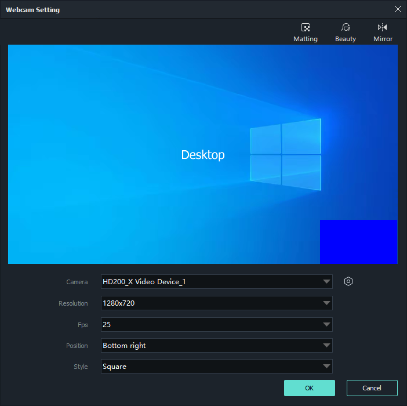Open camera properties hexagon gear icon

[x=348, y=281]
